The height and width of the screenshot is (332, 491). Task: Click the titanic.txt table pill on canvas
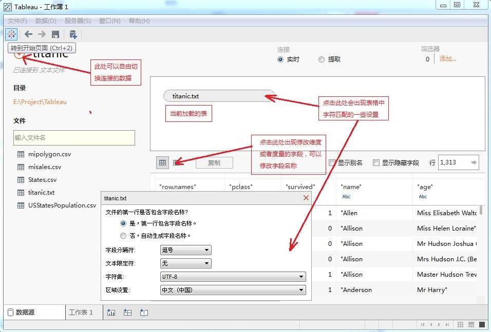219,96
